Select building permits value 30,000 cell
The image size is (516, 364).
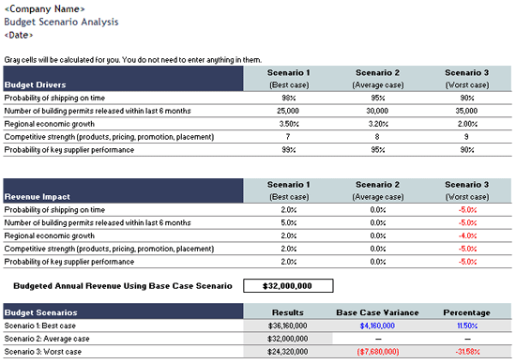coord(377,111)
